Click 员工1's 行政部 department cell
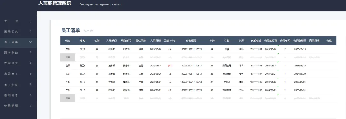 point(126,49)
